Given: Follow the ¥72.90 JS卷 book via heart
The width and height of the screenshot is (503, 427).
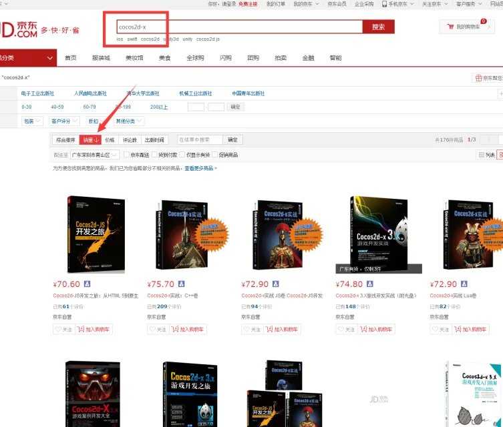Looking at the screenshot, I should (253, 330).
